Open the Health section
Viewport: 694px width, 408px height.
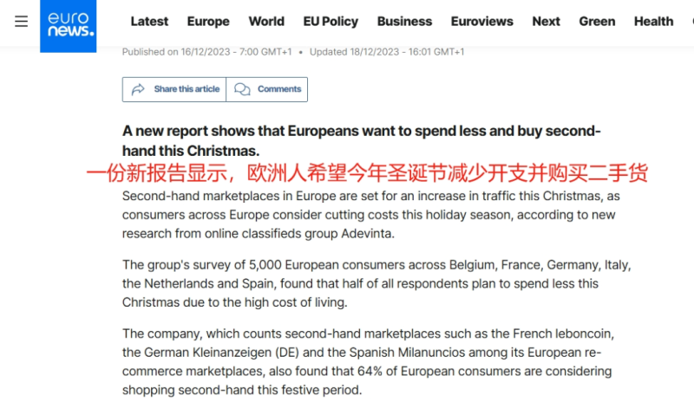click(x=653, y=22)
